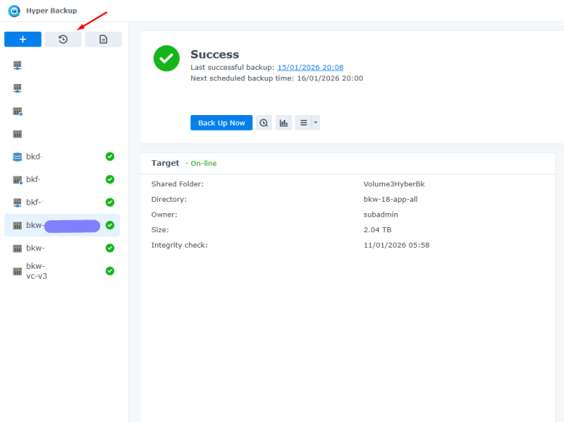Click the Hyper Backup app logo
This screenshot has height=422, width=564.
(x=14, y=11)
